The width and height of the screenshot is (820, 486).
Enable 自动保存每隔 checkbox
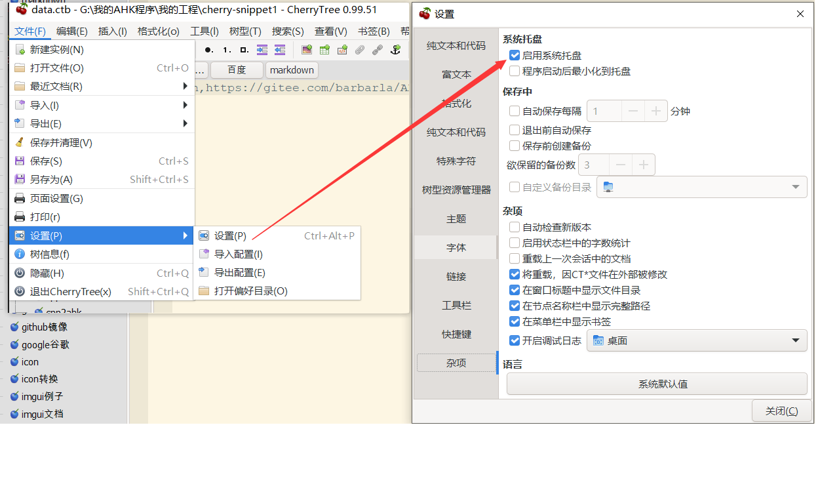(x=515, y=111)
